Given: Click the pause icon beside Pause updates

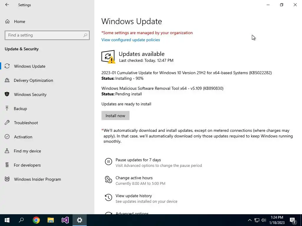Looking at the screenshot, I should (x=109, y=162).
